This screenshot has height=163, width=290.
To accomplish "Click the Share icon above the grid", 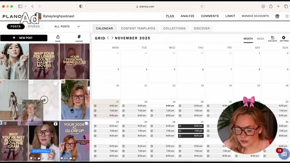I will [58, 37].
